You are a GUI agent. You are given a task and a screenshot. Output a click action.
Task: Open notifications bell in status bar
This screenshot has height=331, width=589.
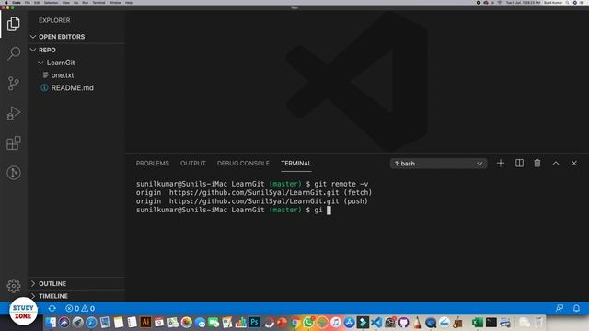point(576,308)
